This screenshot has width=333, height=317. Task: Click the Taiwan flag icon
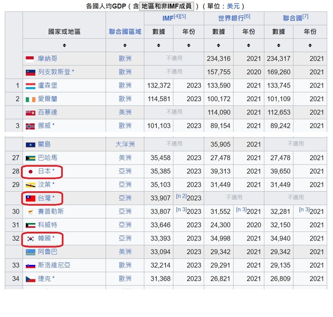click(x=30, y=198)
